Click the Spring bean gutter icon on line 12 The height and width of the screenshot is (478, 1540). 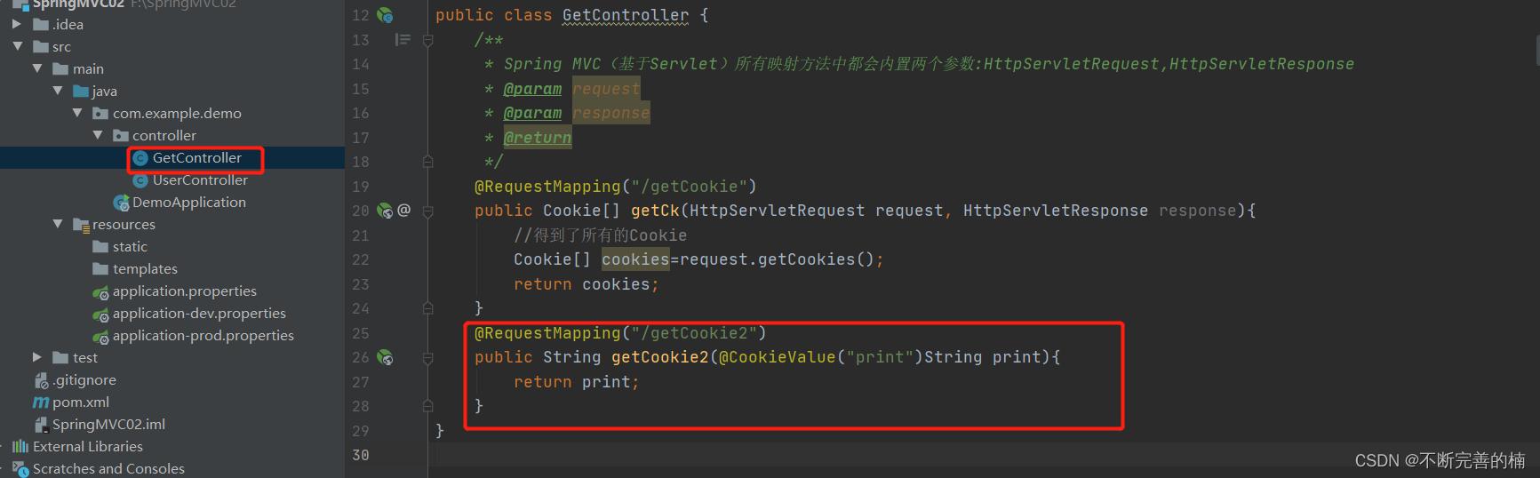click(385, 15)
